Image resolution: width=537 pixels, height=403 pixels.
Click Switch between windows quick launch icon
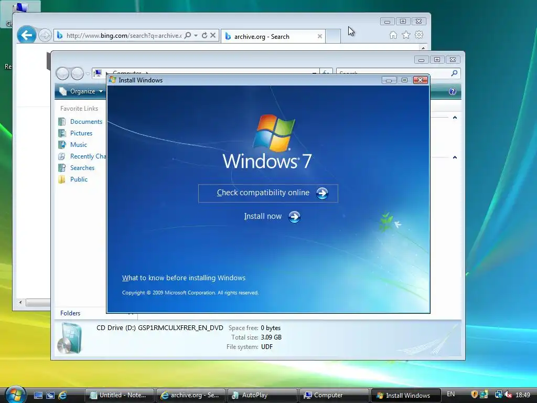pyautogui.click(x=50, y=396)
